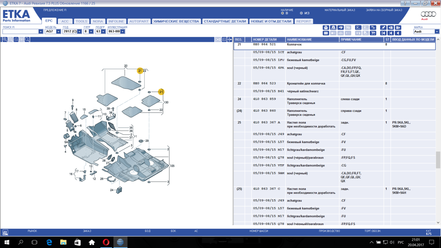
Task: Switch to the TOOLS tab
Action: point(81,21)
